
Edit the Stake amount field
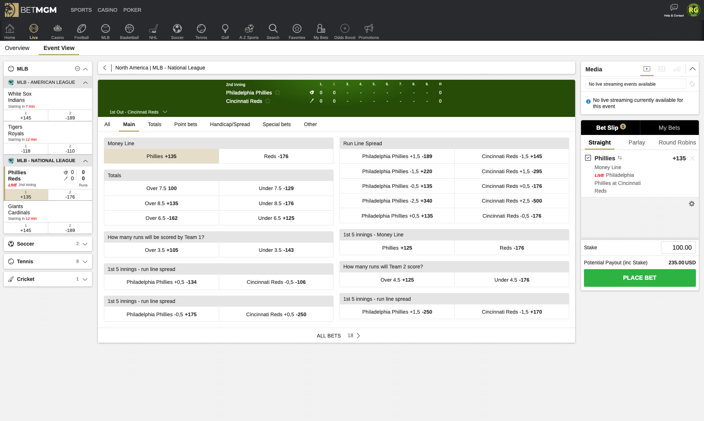coord(678,248)
